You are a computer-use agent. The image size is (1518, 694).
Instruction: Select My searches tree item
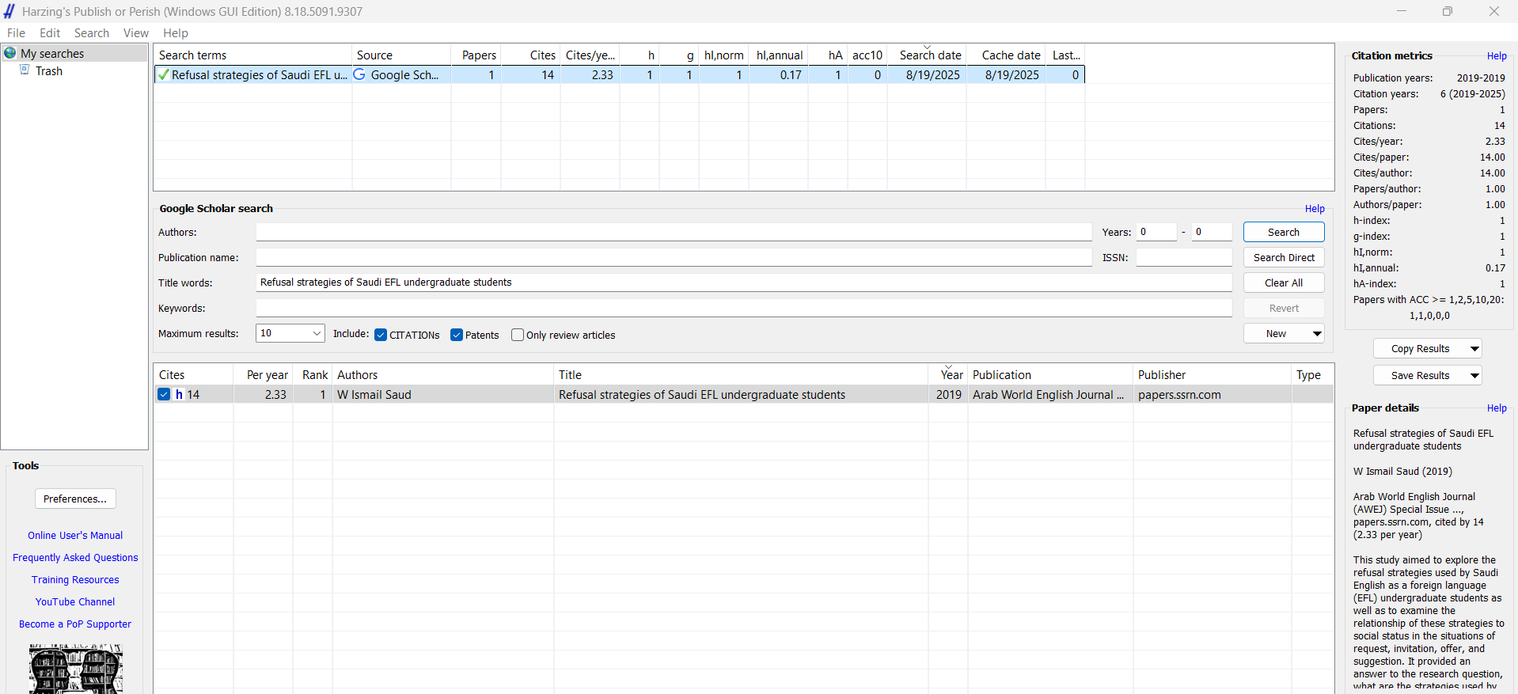click(52, 53)
